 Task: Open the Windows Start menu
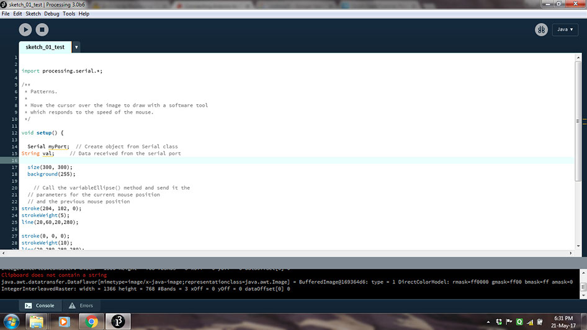coord(12,322)
